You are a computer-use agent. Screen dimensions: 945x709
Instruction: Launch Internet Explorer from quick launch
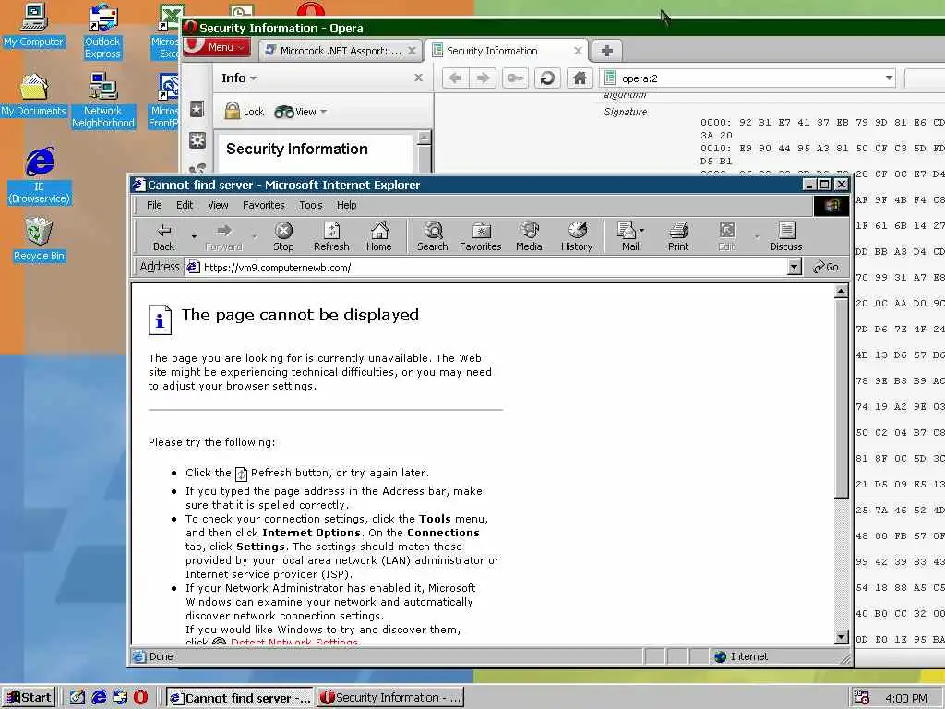coord(99,697)
